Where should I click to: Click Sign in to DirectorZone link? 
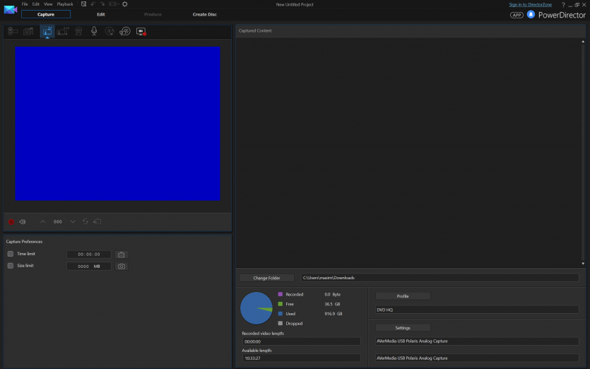[x=531, y=4]
